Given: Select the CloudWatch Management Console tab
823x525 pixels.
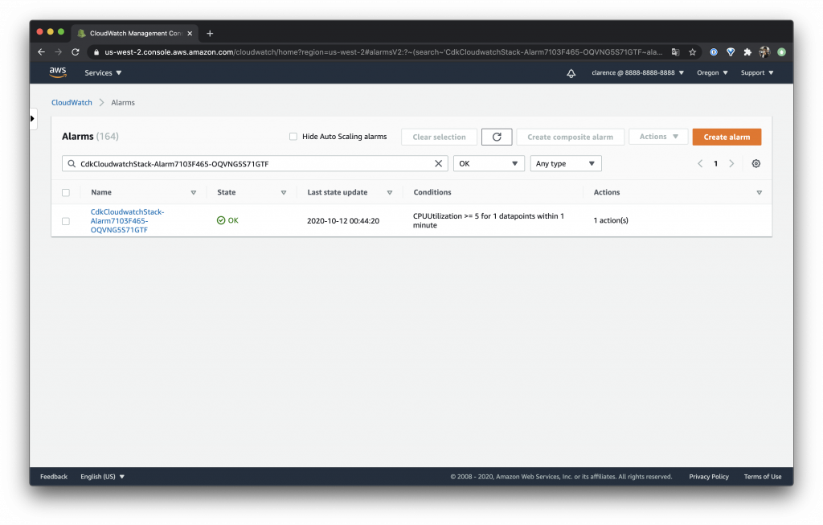Looking at the screenshot, I should [x=135, y=33].
